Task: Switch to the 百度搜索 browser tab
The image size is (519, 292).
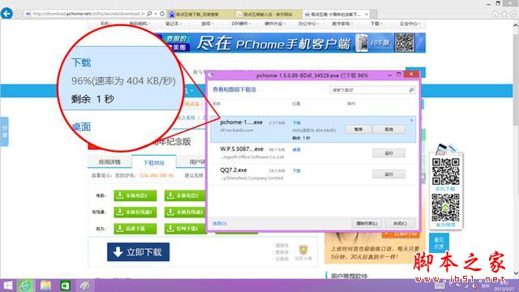Action: point(201,15)
